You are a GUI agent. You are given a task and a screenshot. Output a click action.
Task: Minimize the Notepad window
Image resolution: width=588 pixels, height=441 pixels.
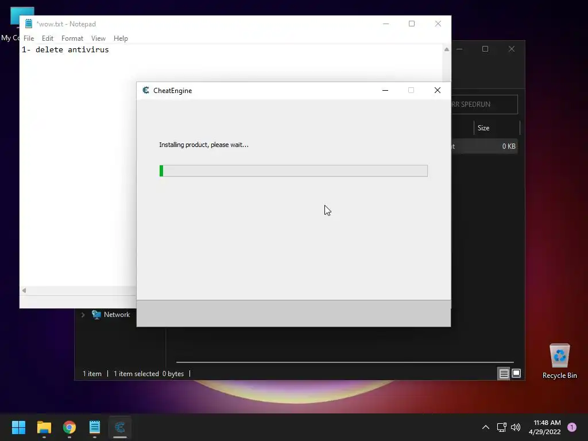pos(386,24)
